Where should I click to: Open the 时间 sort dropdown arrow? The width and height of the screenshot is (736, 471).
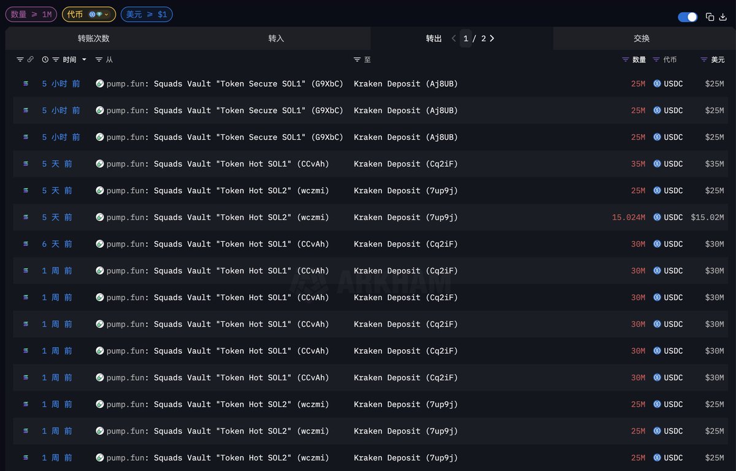point(84,59)
